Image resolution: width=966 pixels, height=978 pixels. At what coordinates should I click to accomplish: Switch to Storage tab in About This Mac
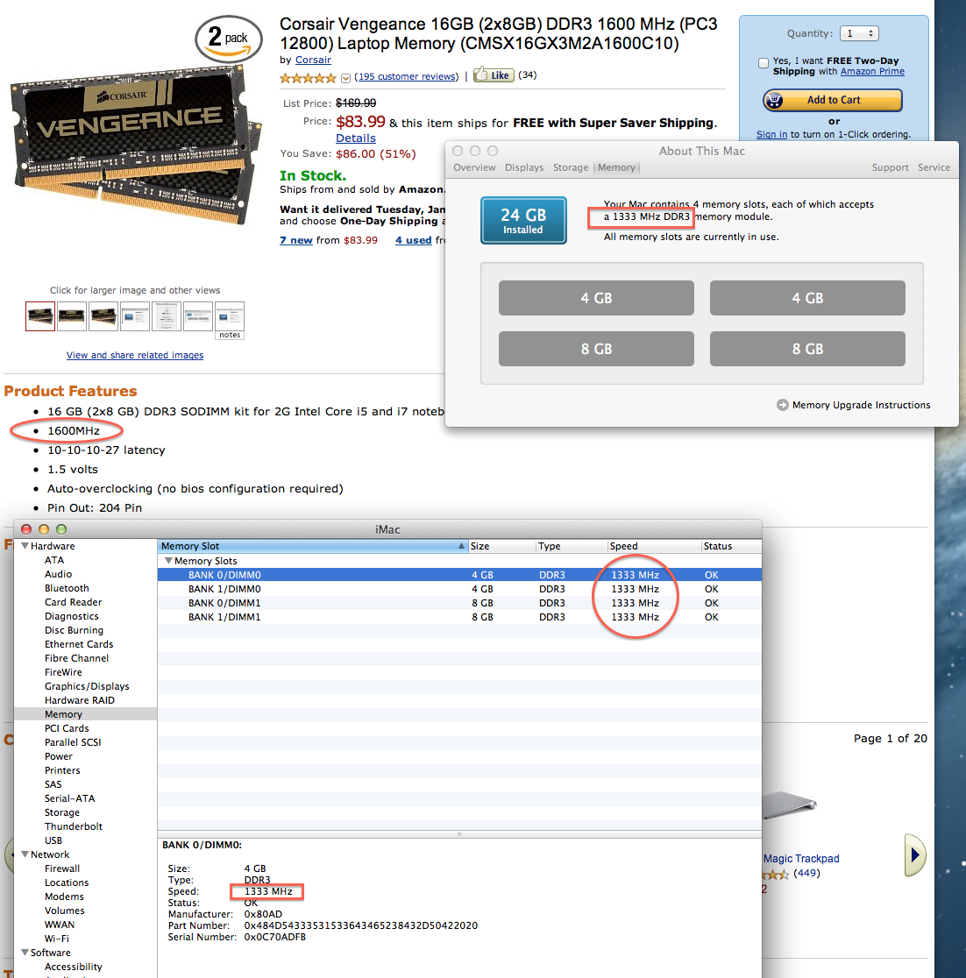(x=571, y=167)
